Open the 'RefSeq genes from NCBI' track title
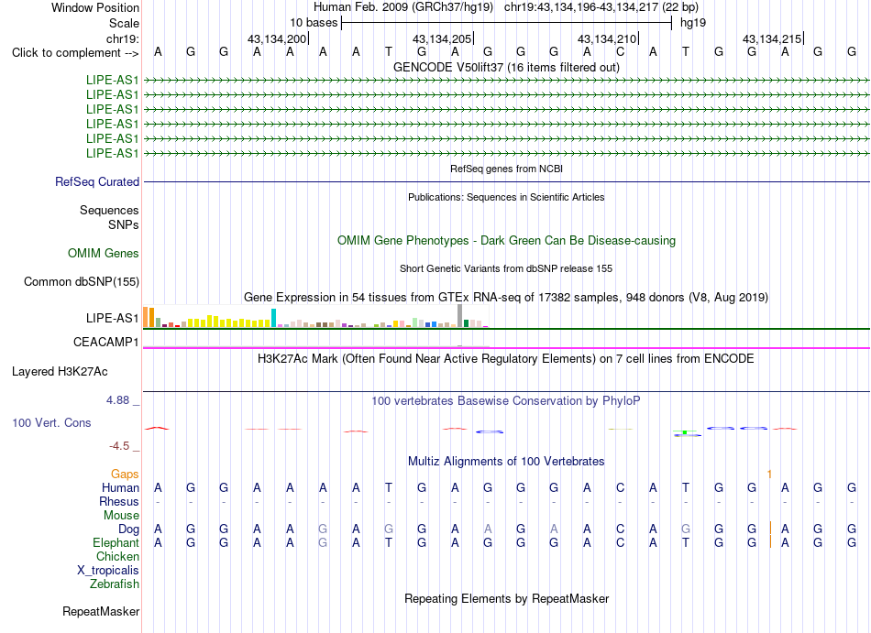 tap(506, 169)
